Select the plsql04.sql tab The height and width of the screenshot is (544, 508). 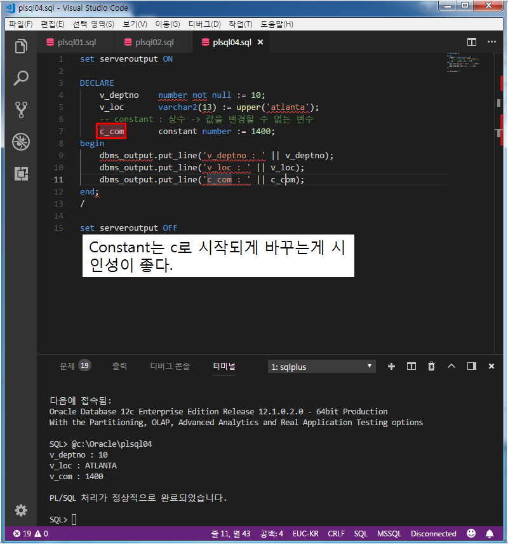232,43
